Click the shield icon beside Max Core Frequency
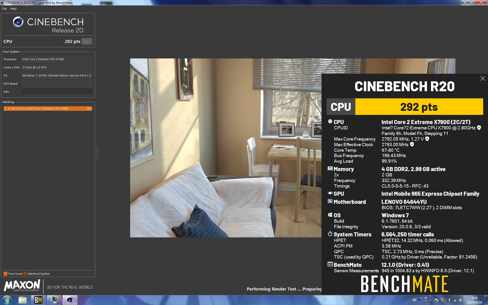Screen dimensions: 488x305 tap(427, 139)
